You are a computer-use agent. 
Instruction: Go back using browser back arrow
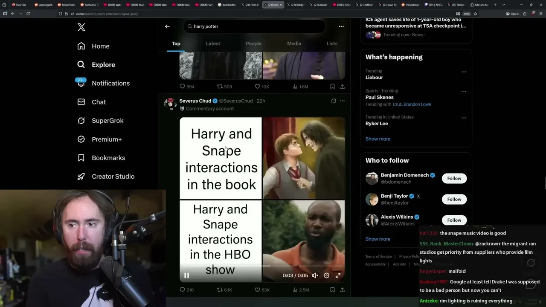13,14
